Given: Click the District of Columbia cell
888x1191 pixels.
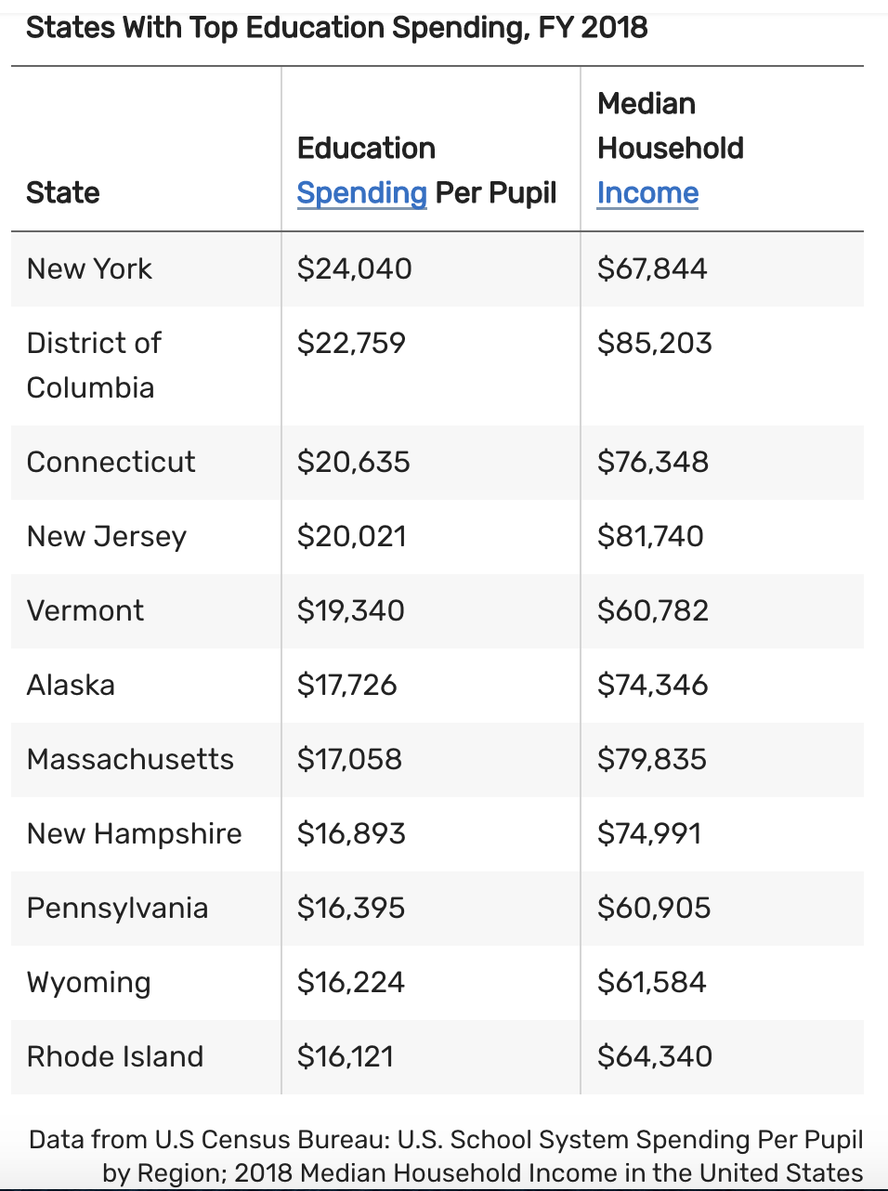Looking at the screenshot, I should point(94,365).
